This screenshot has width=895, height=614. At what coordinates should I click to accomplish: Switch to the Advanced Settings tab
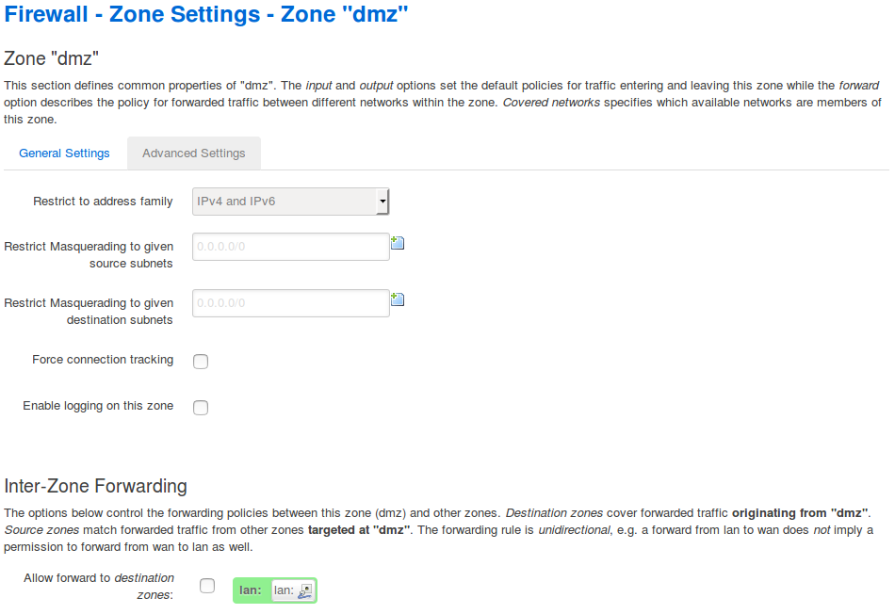193,153
